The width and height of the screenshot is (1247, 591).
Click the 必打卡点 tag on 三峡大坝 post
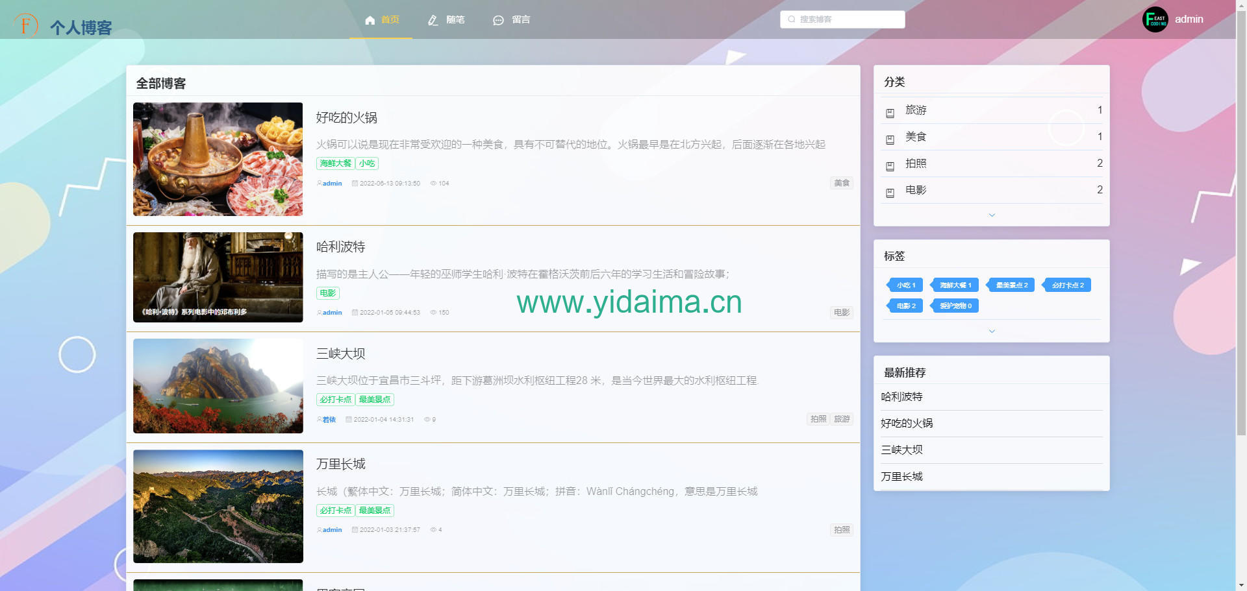click(335, 400)
